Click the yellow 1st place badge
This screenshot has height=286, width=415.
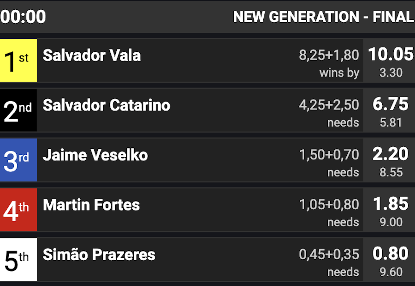[x=18, y=60]
